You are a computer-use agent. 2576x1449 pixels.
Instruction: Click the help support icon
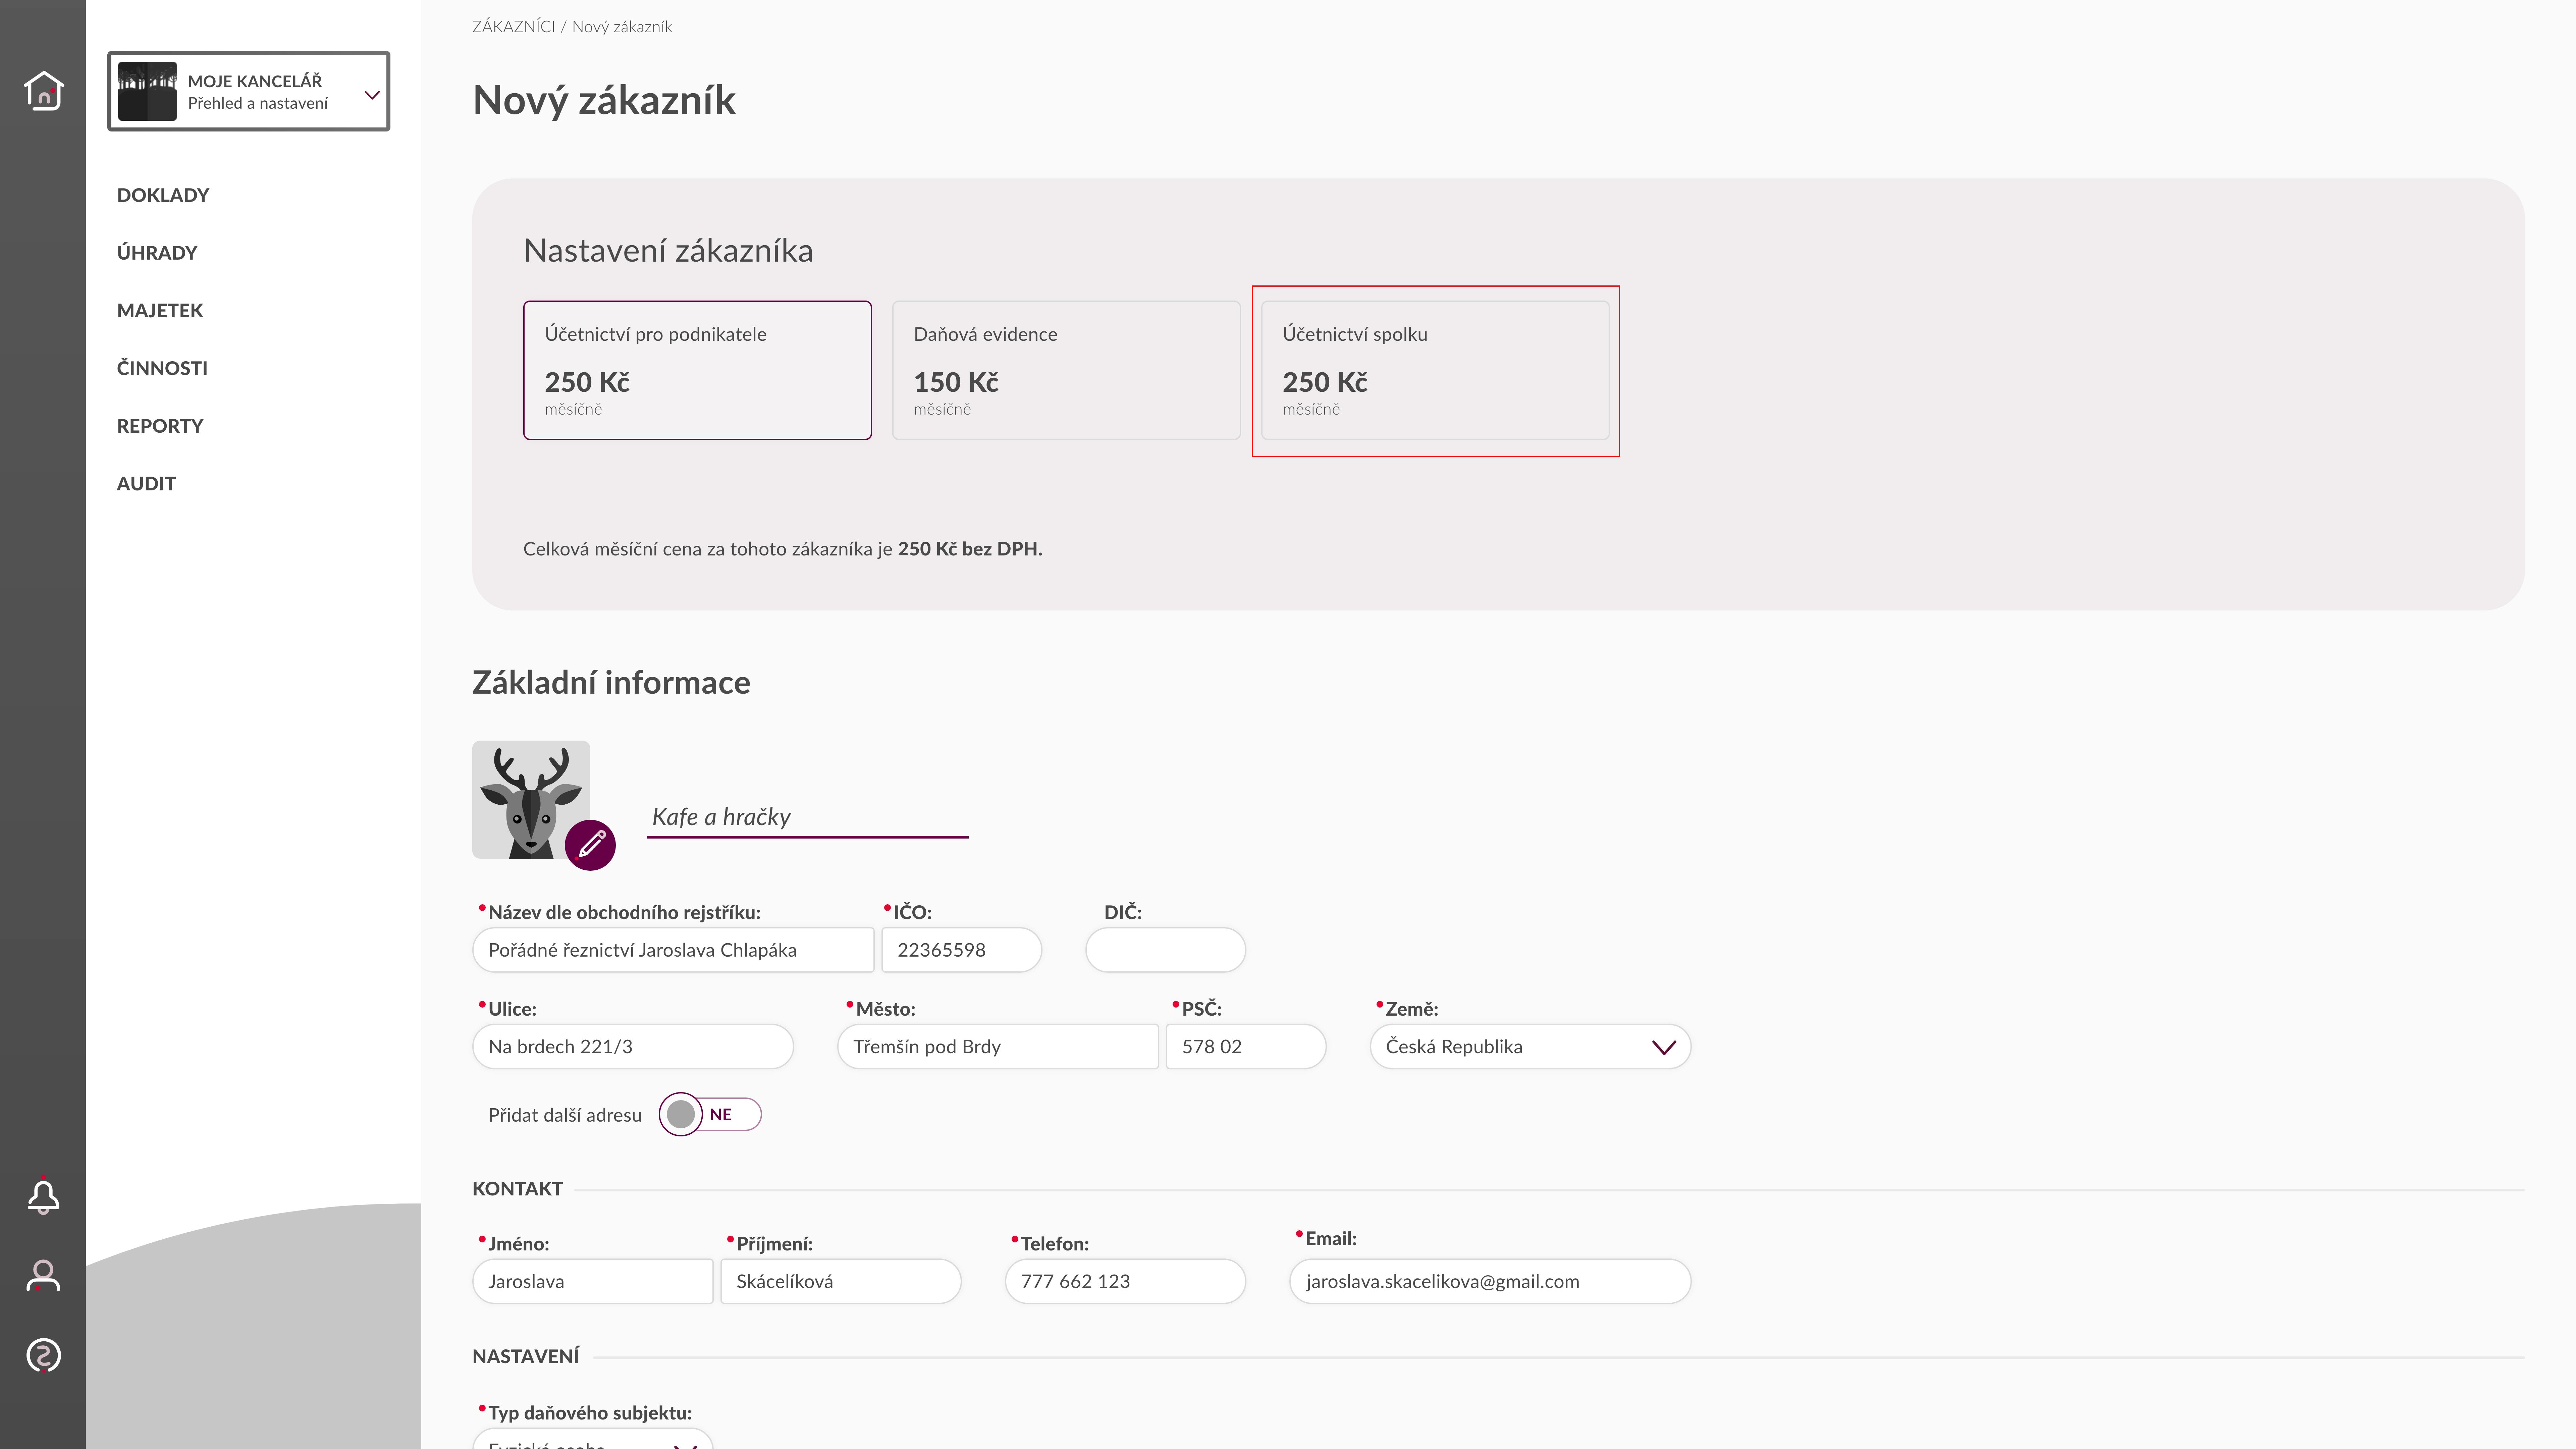[43, 1355]
